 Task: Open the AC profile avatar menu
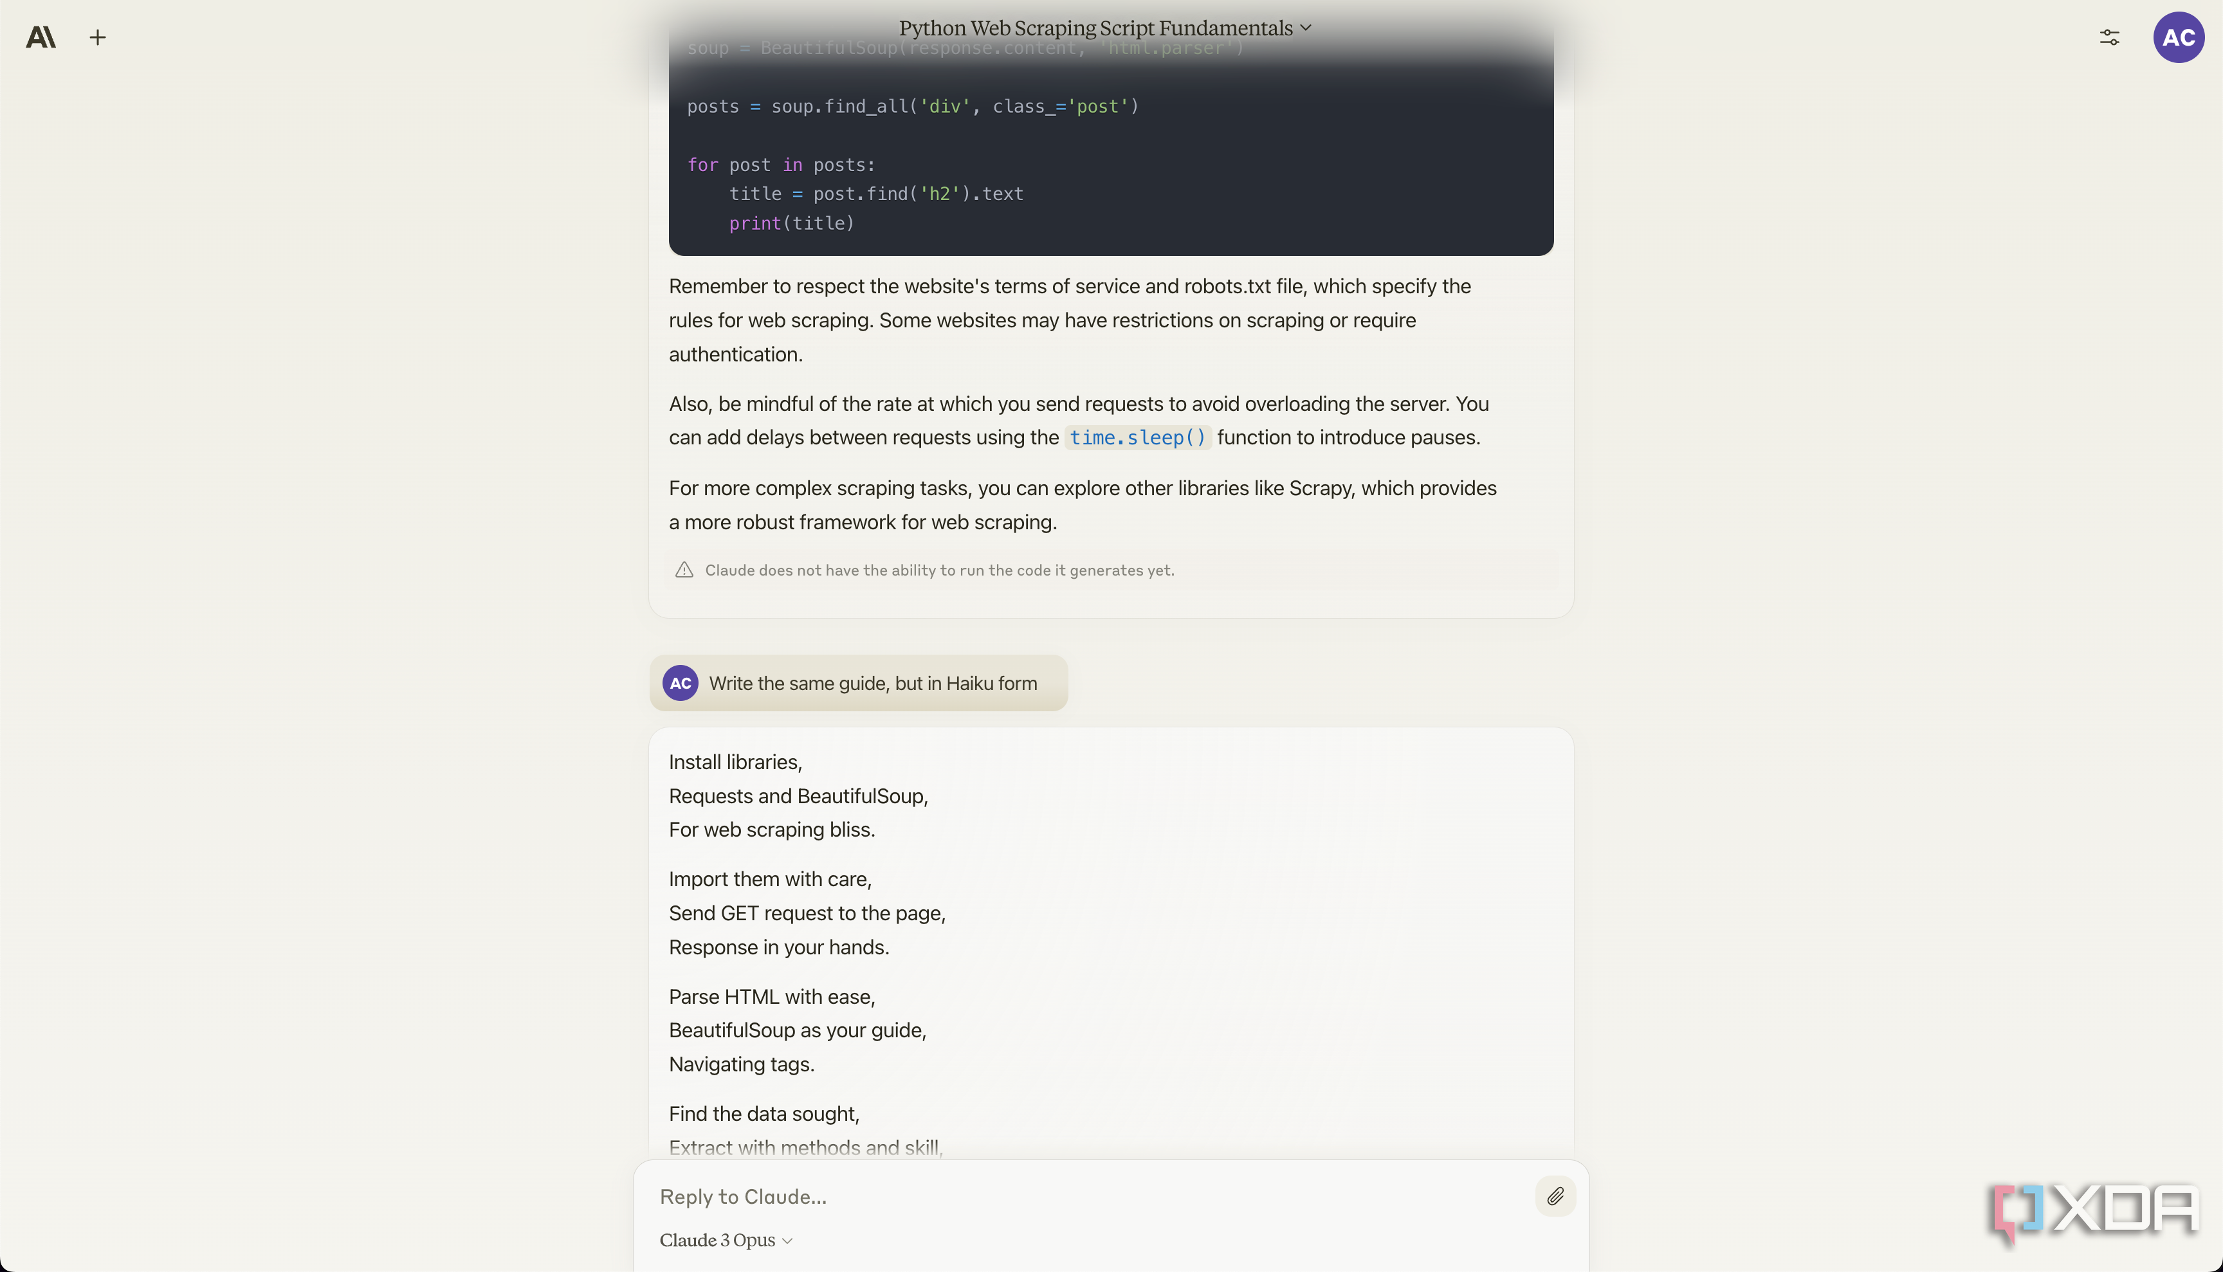(2179, 37)
